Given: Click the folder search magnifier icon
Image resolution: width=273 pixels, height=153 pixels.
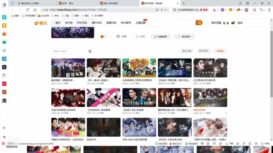Looking at the screenshot, I should (x=90, y=51).
